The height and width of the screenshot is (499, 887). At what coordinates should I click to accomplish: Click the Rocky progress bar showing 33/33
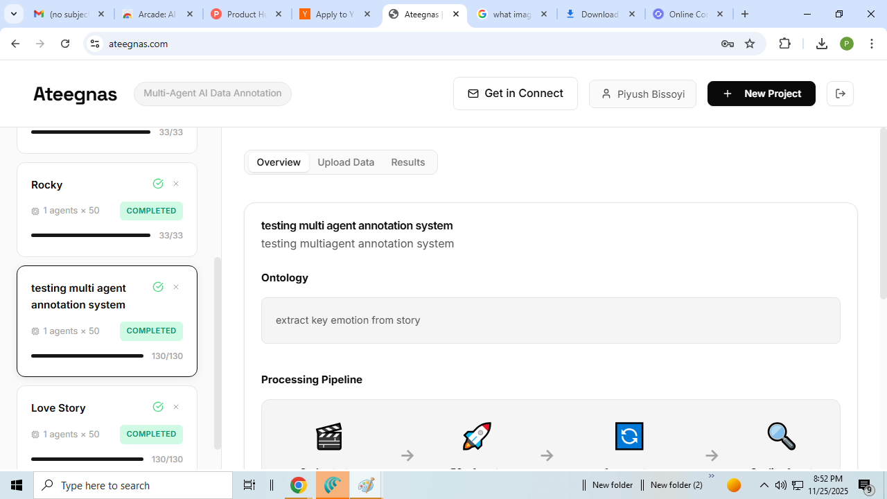point(91,235)
